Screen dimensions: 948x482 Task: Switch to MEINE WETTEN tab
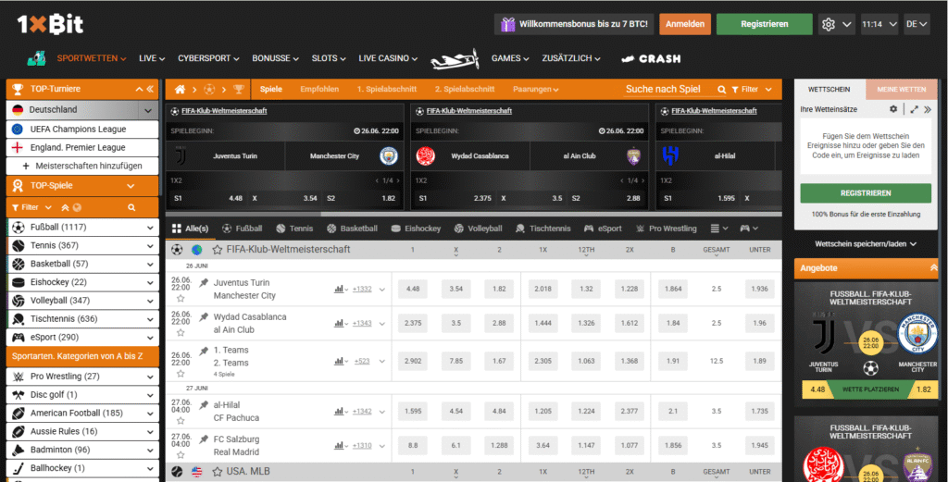901,90
